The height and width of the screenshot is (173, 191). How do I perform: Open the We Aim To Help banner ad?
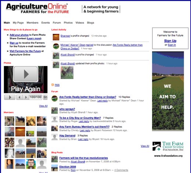tap(168, 91)
